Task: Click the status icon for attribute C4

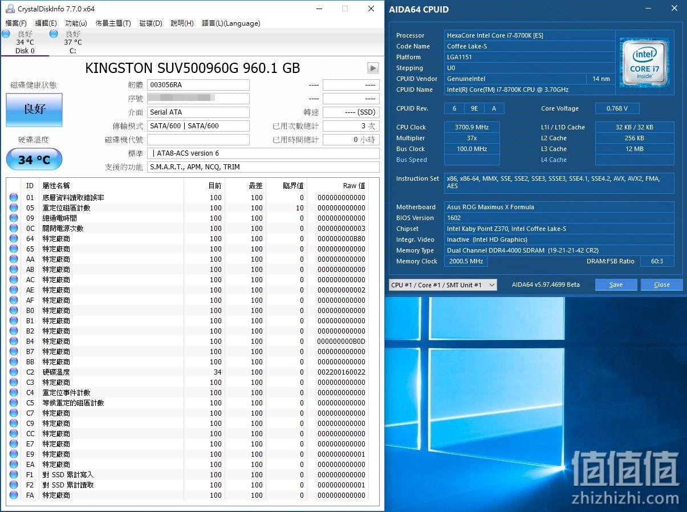Action: coord(14,392)
